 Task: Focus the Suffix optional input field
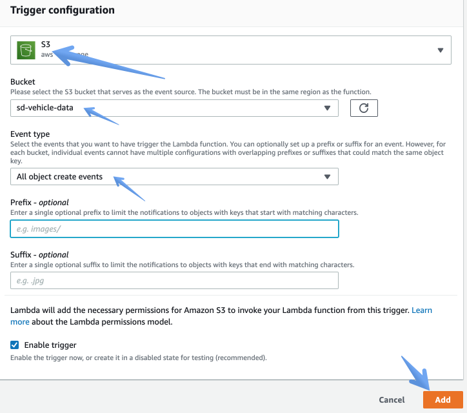(x=174, y=281)
